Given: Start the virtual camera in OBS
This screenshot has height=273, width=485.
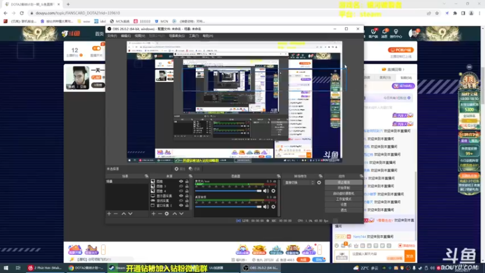Looking at the screenshot, I should (x=344, y=194).
